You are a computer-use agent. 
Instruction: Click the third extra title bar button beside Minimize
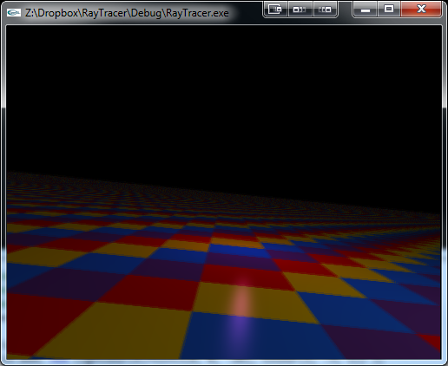[x=325, y=9]
